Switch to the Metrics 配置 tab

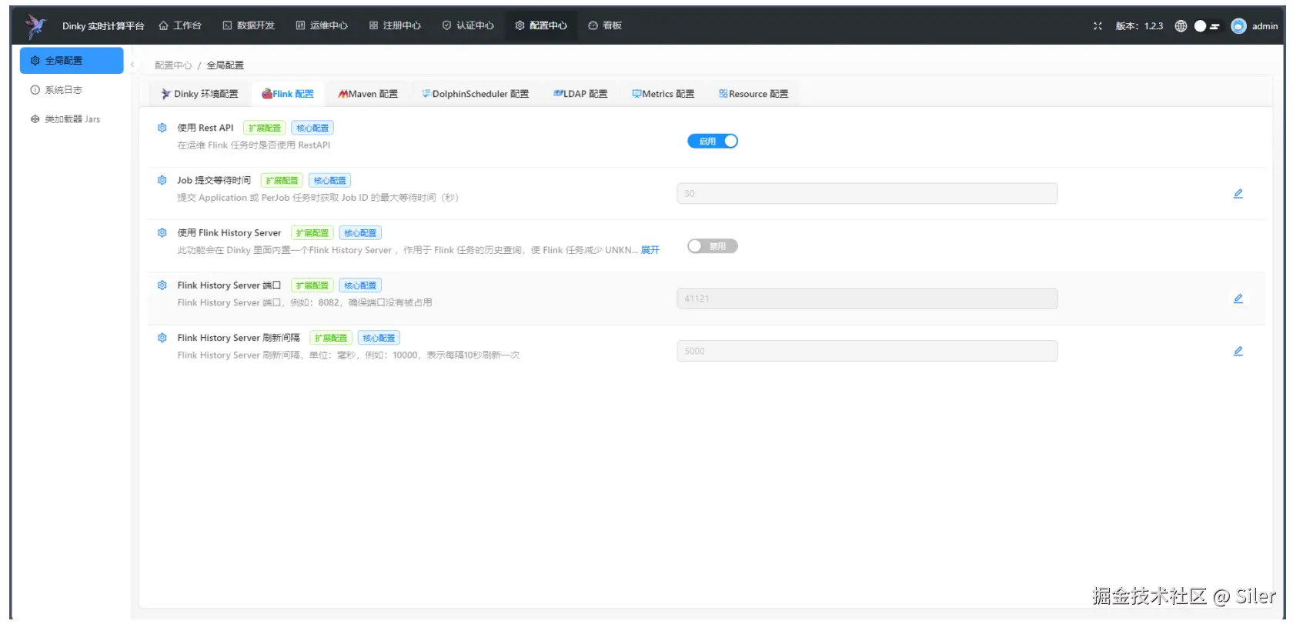pyautogui.click(x=663, y=94)
